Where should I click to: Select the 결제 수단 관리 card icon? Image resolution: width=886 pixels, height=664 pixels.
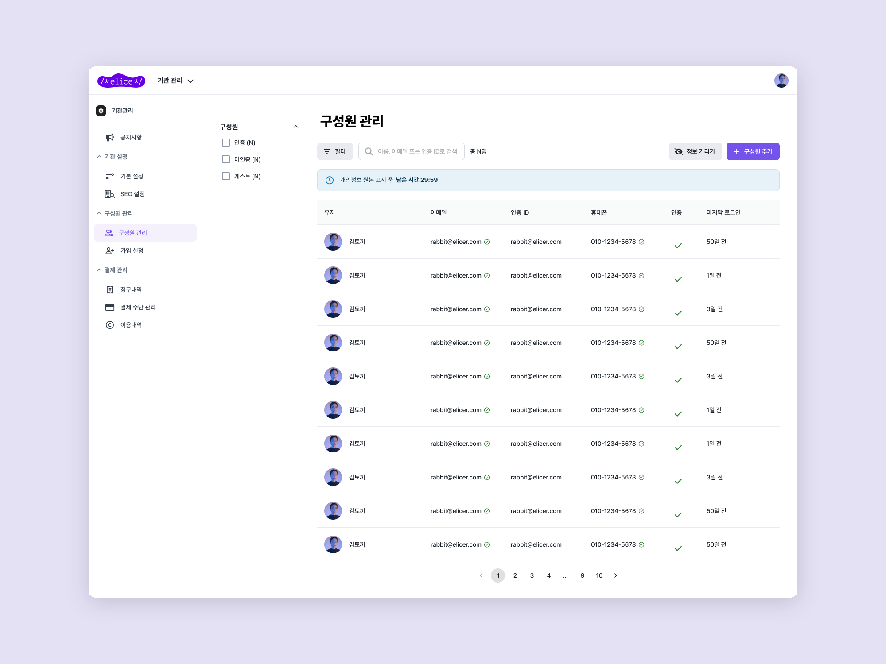(110, 307)
